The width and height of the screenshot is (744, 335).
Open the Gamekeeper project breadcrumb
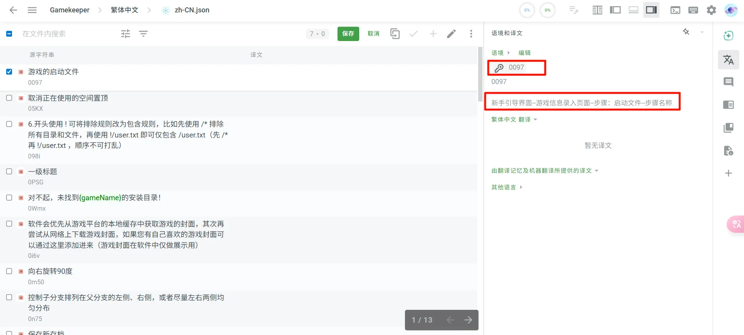[69, 10]
